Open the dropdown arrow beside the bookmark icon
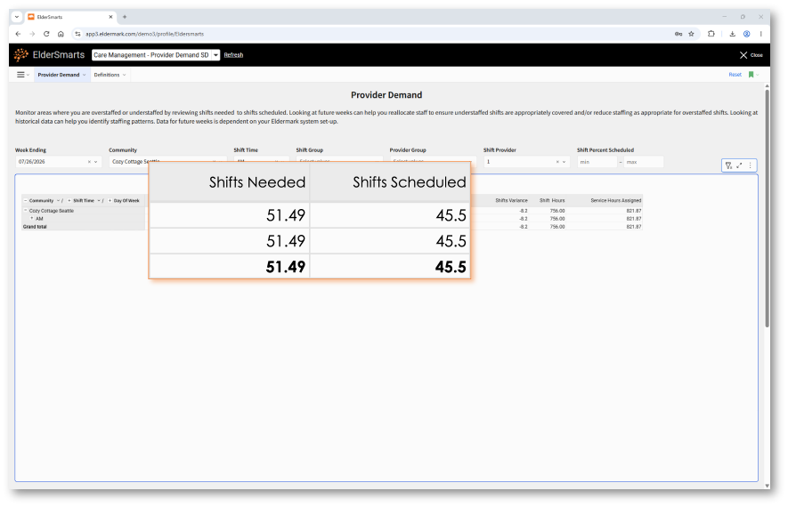Viewport: 788px width, 507px height. [758, 75]
